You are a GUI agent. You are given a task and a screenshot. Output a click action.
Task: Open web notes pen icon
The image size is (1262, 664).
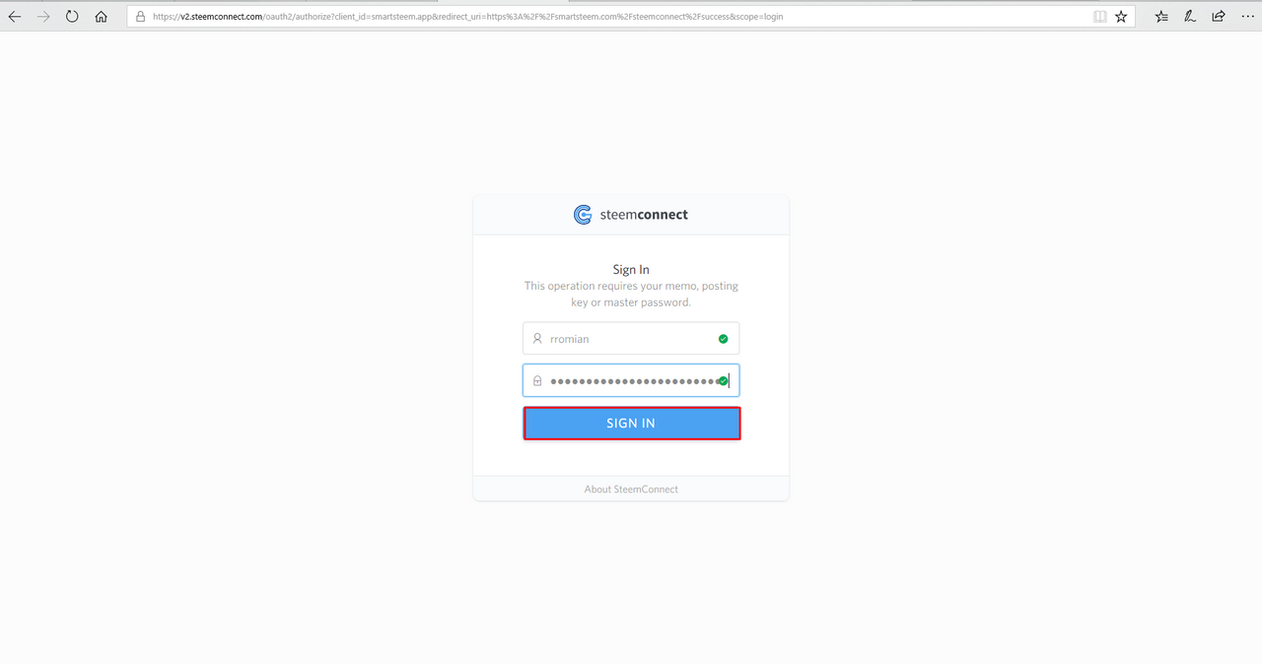pos(1190,17)
